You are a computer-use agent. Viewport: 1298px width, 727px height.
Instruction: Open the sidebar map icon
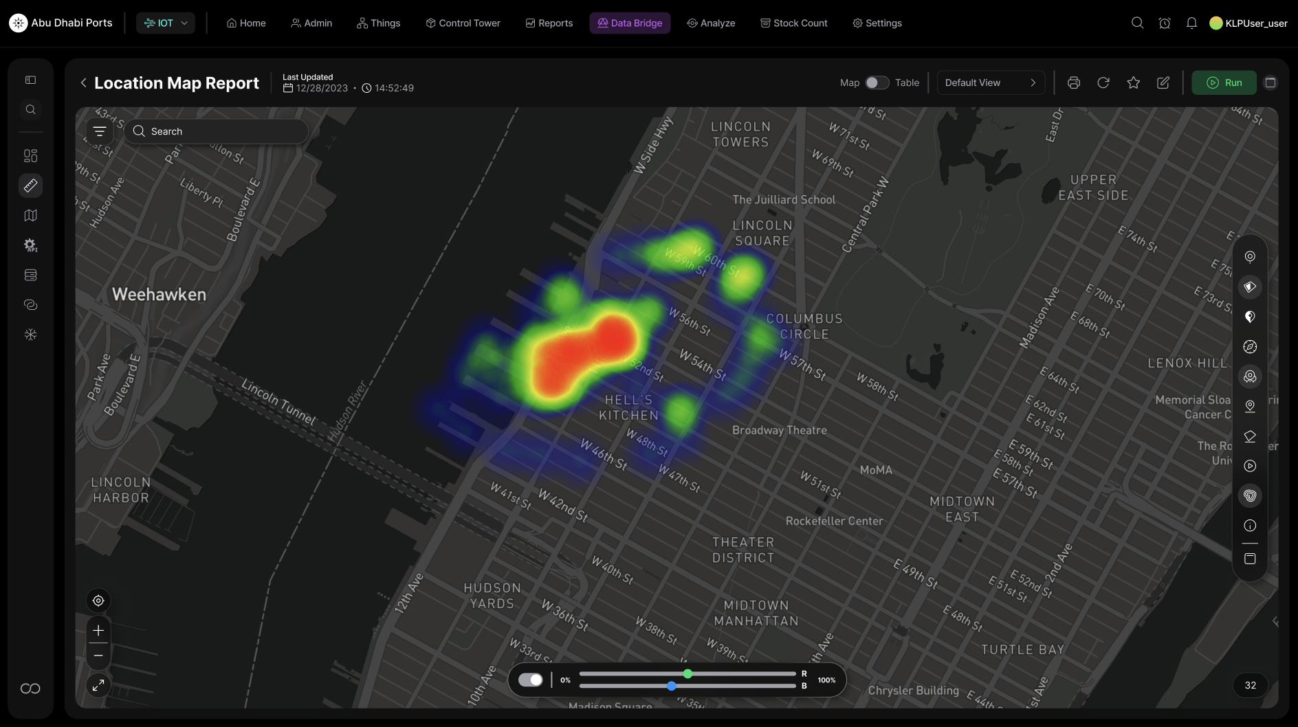(x=30, y=215)
